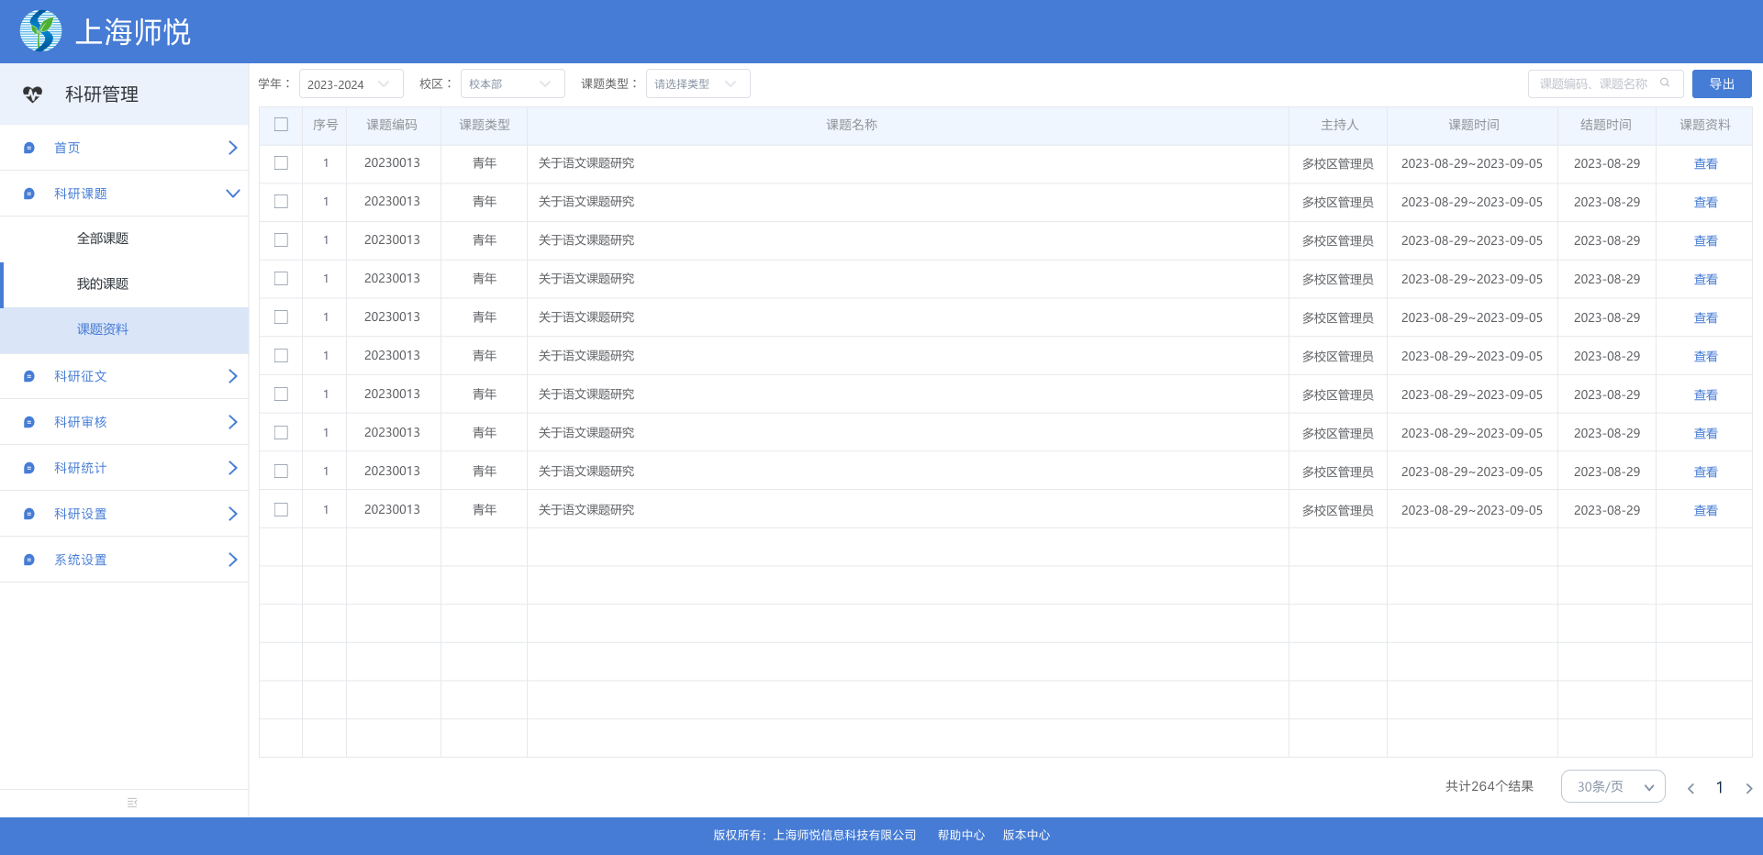This screenshot has height=855, width=1763.
Task: Open the 校区 校本部 dropdown
Action: coord(512,84)
